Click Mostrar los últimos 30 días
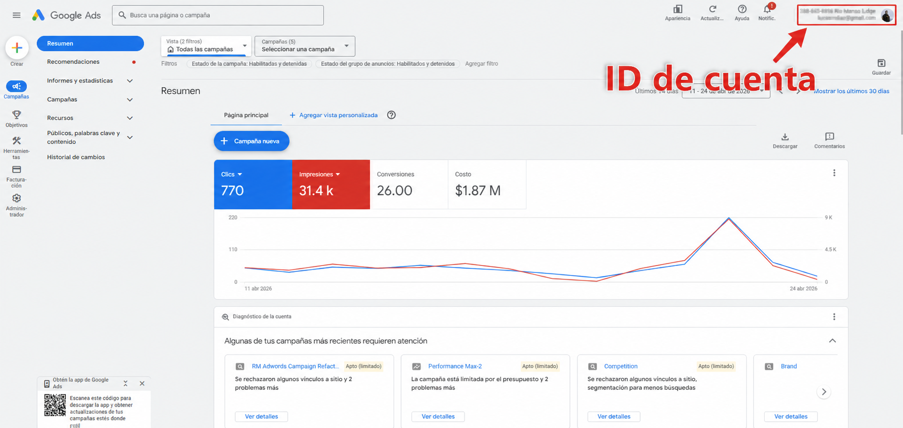The width and height of the screenshot is (903, 428). pos(851,91)
